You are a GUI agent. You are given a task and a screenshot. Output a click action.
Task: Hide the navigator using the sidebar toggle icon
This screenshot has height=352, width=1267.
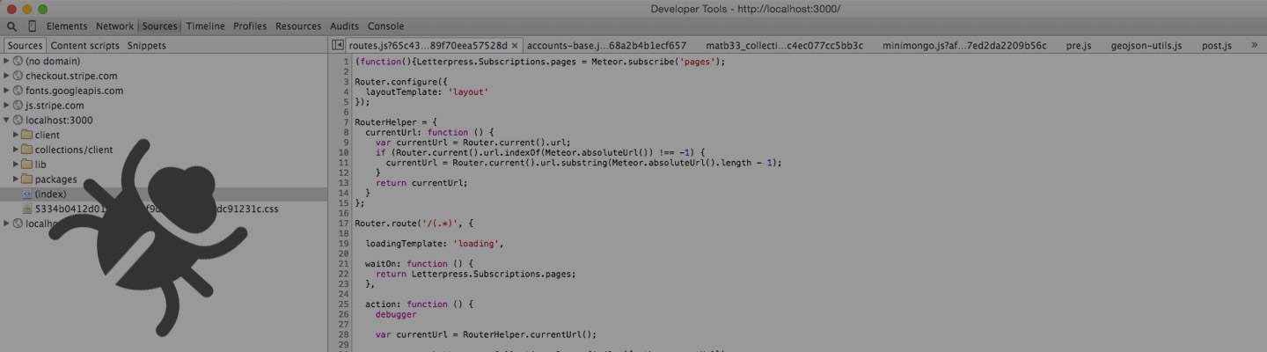[x=337, y=45]
